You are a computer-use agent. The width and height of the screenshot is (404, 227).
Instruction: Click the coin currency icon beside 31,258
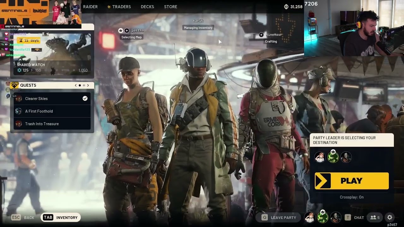point(287,7)
